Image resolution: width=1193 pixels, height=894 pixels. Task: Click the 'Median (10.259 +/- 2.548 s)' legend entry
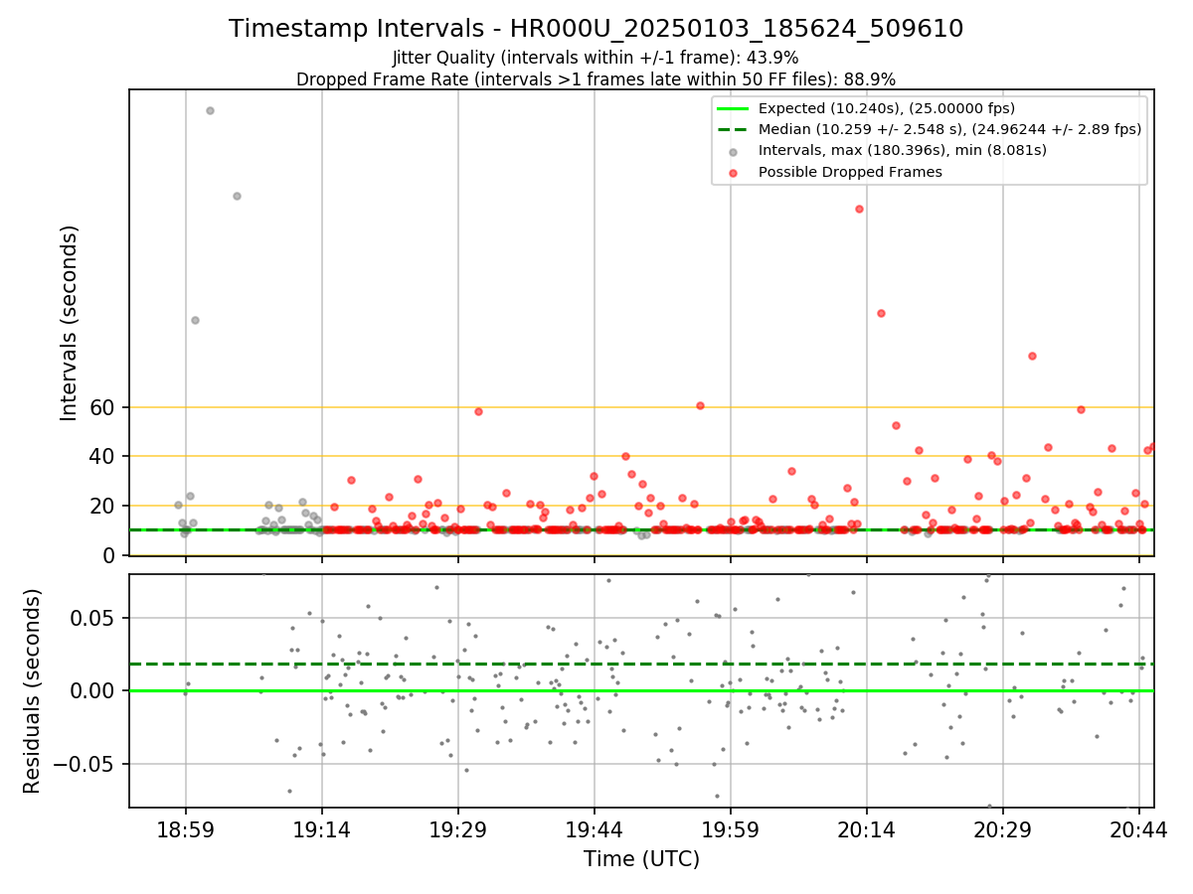[x=949, y=129]
